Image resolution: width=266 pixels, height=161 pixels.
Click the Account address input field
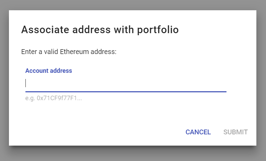click(126, 83)
